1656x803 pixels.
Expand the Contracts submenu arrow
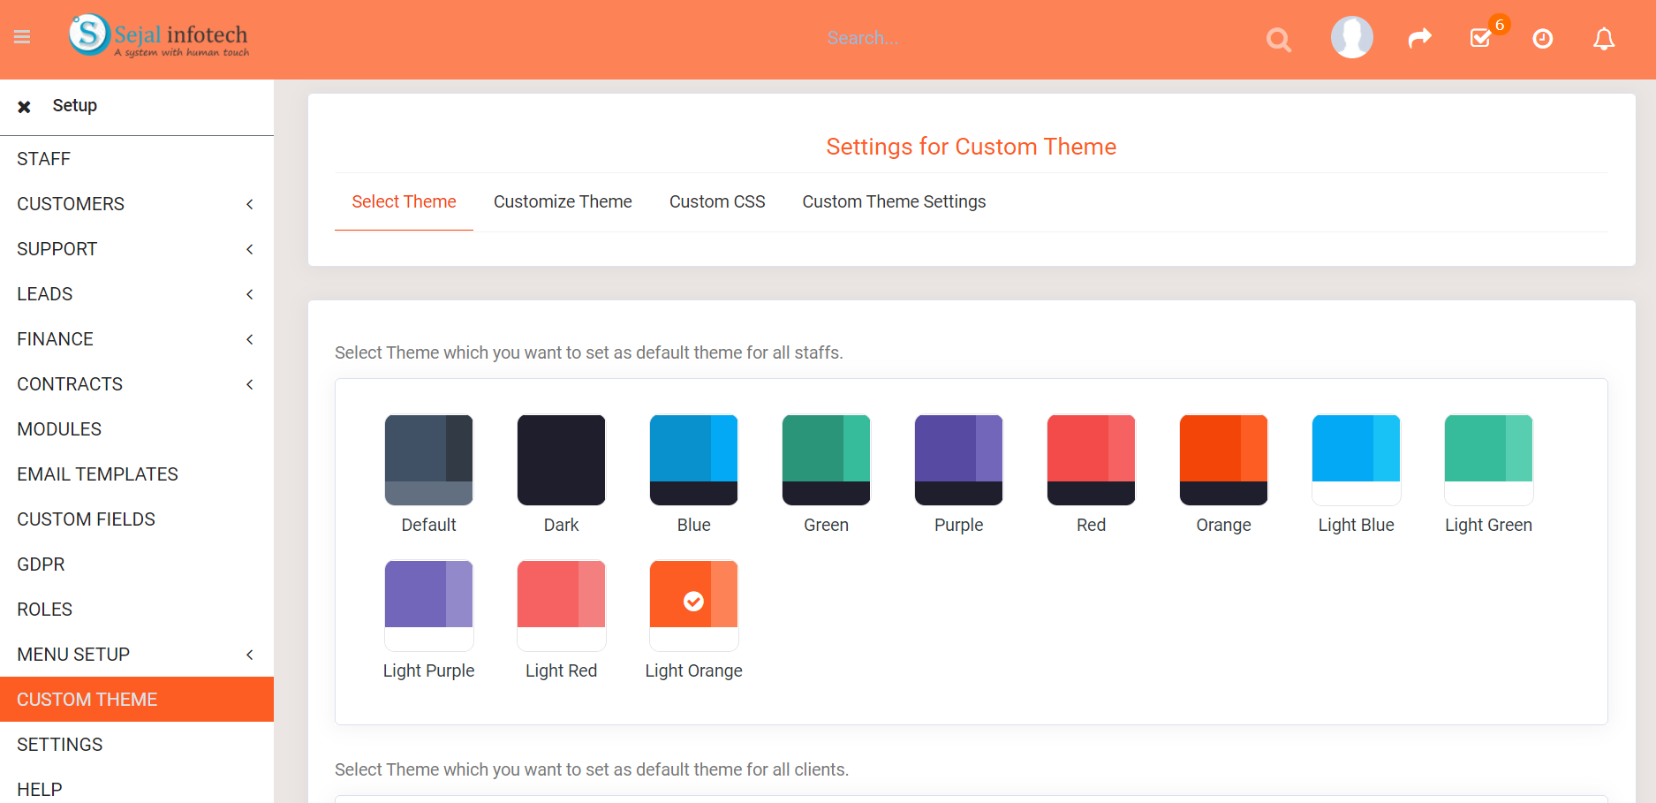(250, 384)
